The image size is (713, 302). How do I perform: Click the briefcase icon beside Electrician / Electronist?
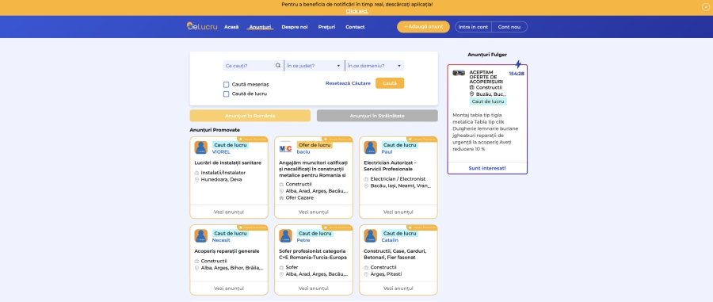pyautogui.click(x=366, y=179)
